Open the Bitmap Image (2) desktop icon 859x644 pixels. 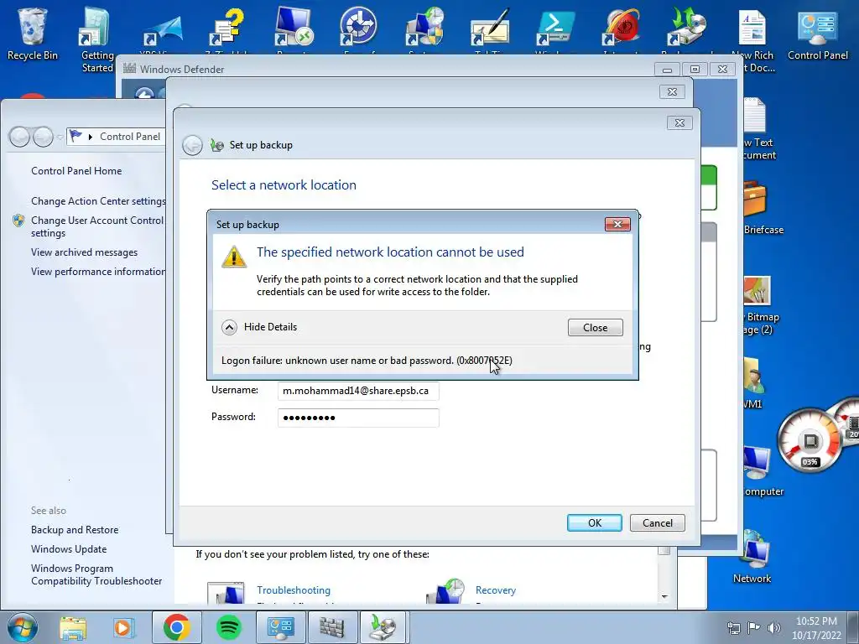point(760,304)
